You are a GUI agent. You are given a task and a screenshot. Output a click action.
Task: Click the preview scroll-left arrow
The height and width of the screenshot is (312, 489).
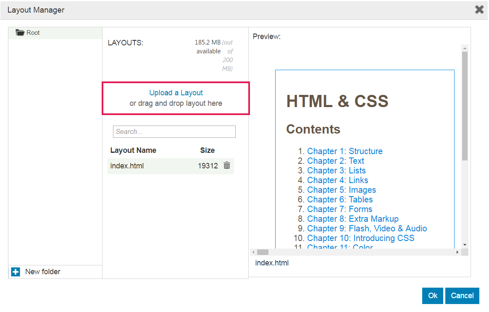pyautogui.click(x=254, y=252)
